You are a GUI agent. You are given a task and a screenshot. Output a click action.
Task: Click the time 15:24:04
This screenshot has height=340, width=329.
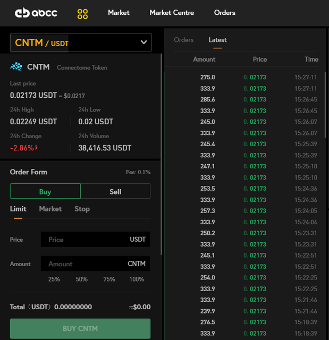click(306, 222)
